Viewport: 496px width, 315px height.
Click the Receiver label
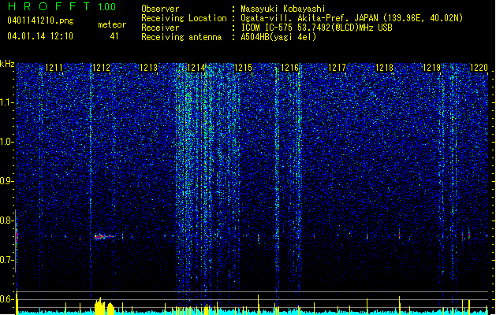point(160,28)
